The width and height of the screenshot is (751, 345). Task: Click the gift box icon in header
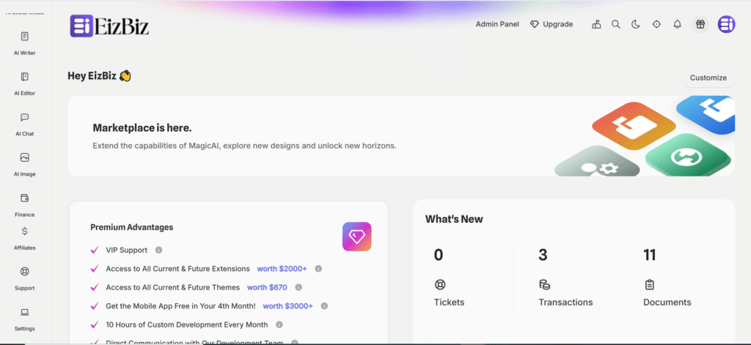700,24
